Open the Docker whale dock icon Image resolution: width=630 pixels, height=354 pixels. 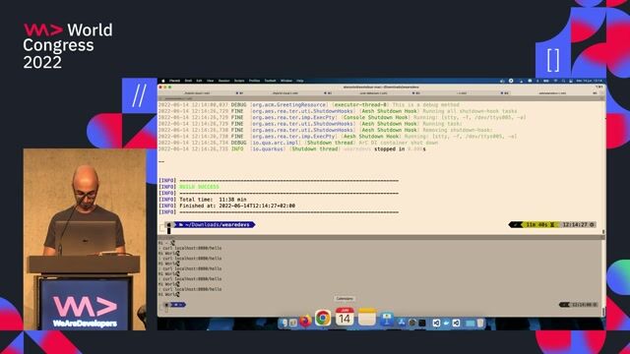point(446,323)
